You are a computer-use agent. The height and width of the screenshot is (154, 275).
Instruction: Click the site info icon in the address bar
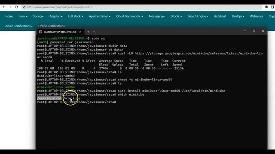click(24, 7)
